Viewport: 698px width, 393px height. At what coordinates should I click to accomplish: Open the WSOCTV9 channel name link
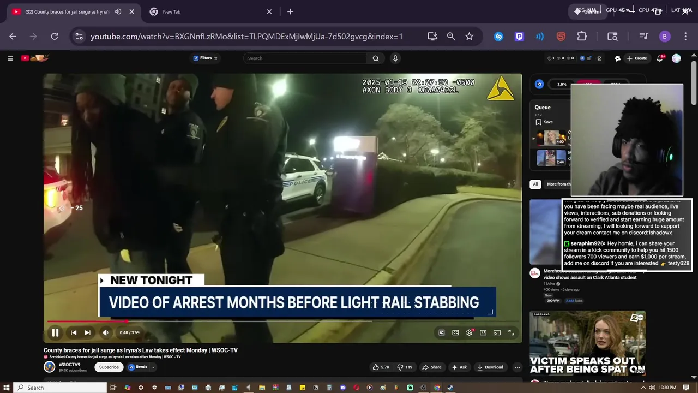tap(69, 365)
